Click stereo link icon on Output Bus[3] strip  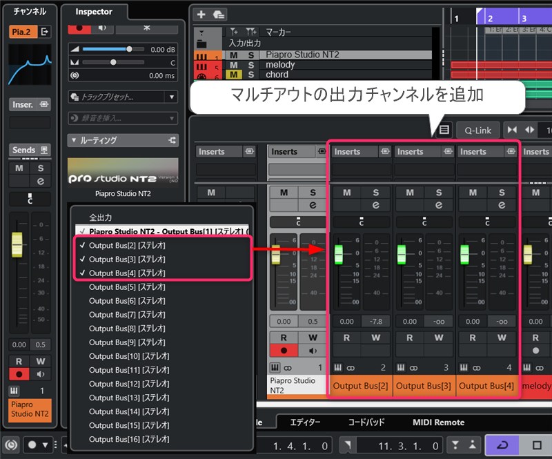[413, 368]
